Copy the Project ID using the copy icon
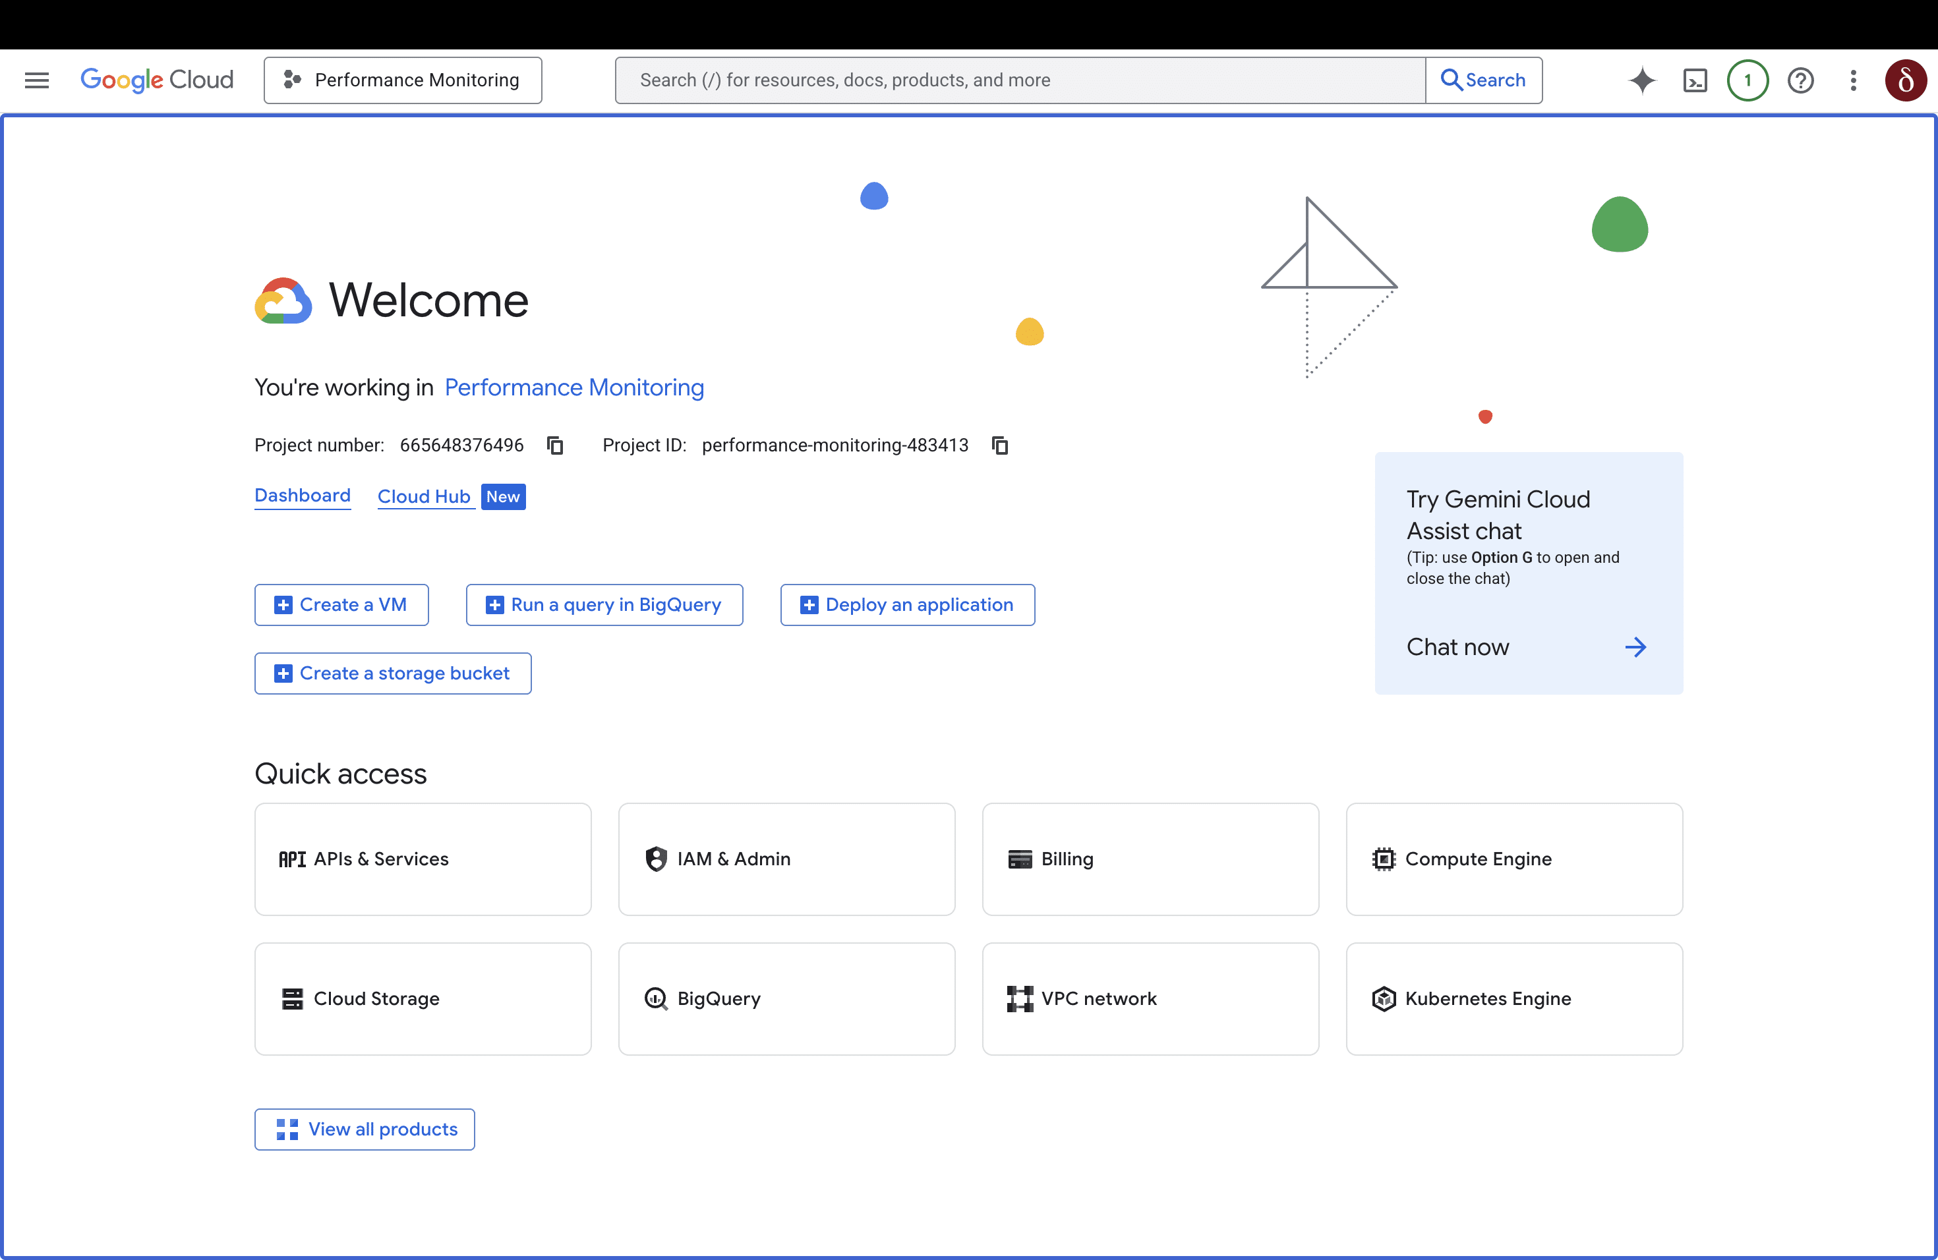Viewport: 1938px width, 1260px height. pyautogui.click(x=1000, y=445)
